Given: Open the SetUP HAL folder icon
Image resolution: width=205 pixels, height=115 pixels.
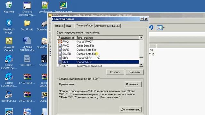Looking at the screenshot, I should coord(27,23).
